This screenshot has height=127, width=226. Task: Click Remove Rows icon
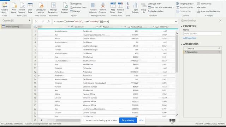tap(120, 5)
